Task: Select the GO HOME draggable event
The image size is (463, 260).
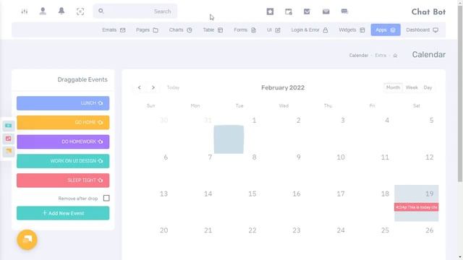Action: (63, 122)
